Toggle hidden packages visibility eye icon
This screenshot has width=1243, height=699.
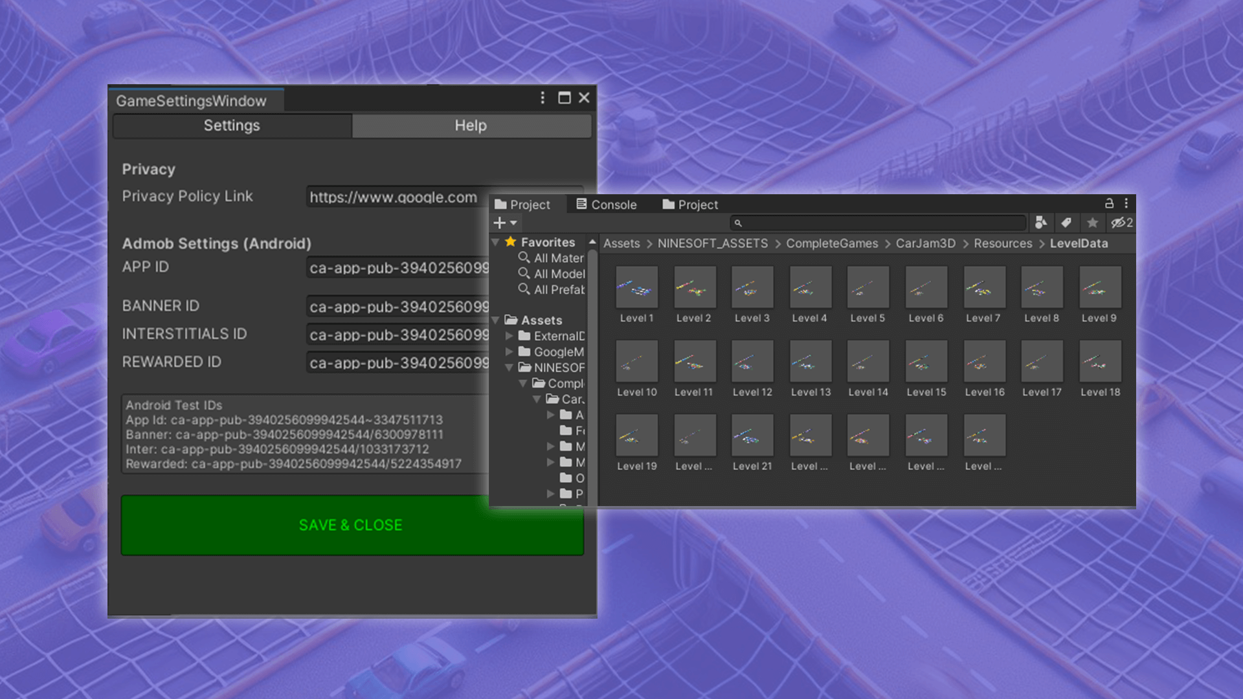coord(1121,223)
